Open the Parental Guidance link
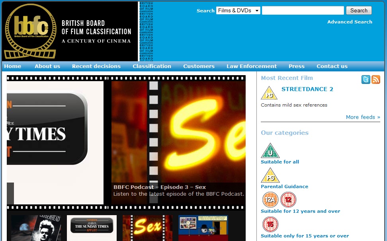Viewport: 387px width, 241px height. [284, 187]
